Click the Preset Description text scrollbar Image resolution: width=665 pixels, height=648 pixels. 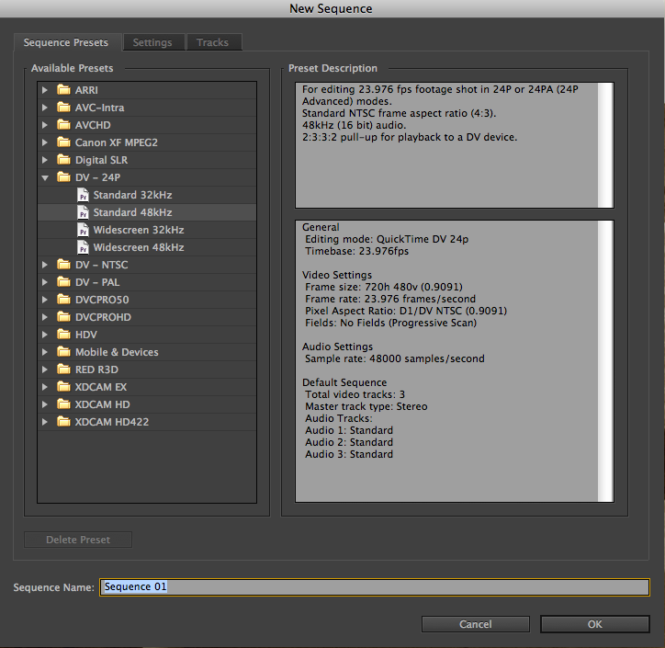(605, 145)
